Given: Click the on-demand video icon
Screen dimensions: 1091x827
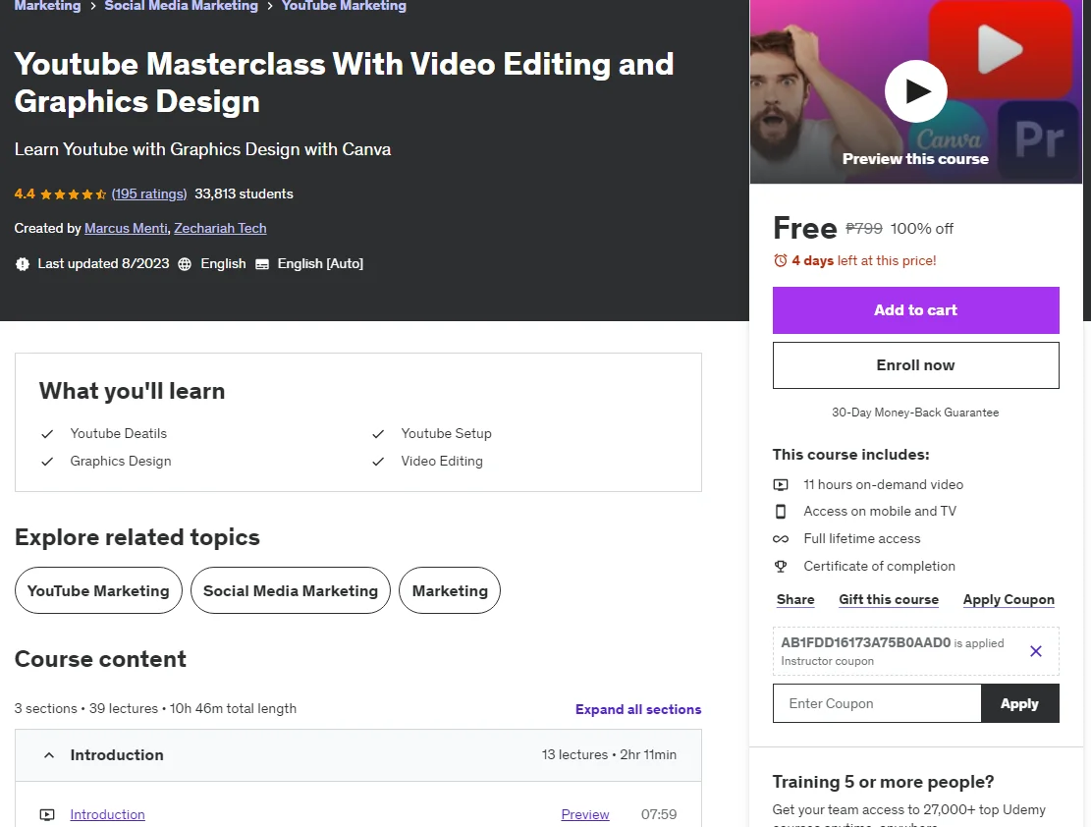Looking at the screenshot, I should click(x=781, y=484).
